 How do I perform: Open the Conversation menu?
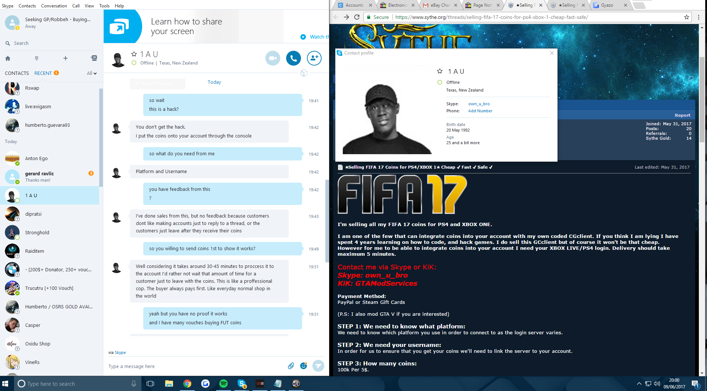[54, 6]
